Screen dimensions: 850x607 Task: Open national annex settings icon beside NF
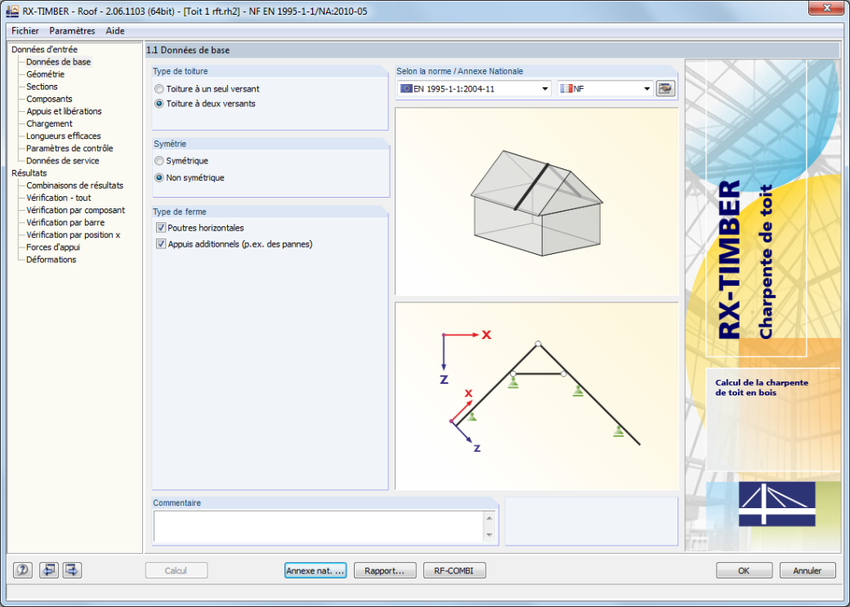click(665, 88)
